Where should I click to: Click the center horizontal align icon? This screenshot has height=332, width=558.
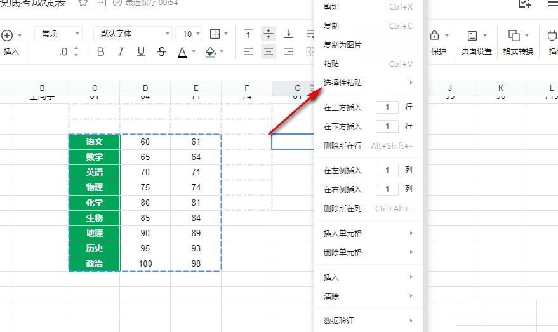pos(269,52)
